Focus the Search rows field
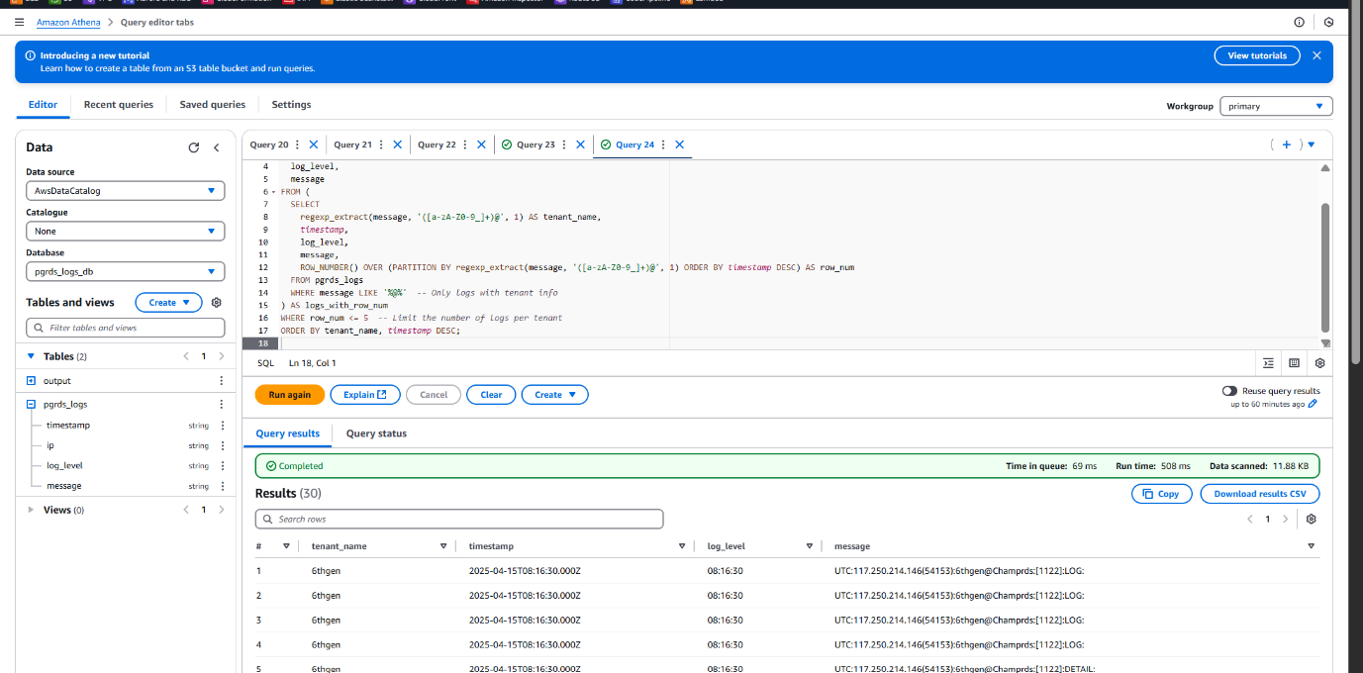Screen dimensions: 1363x673 459,519
